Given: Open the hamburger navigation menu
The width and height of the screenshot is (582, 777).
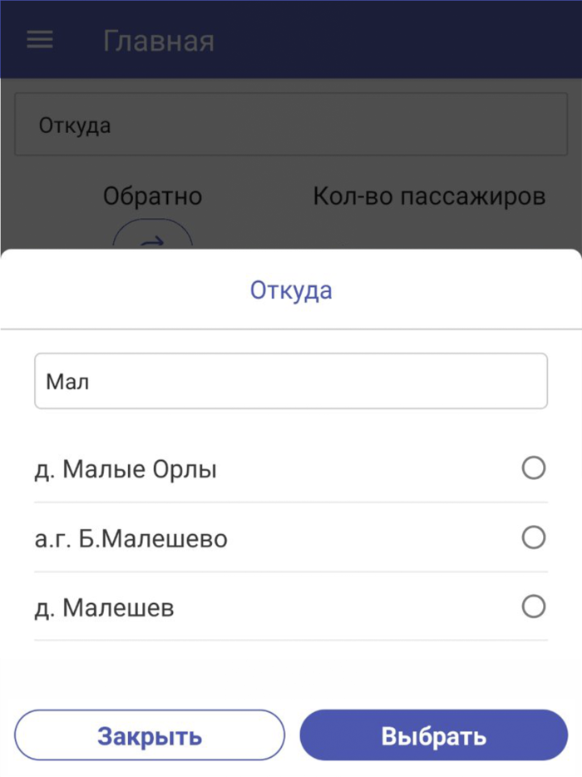Looking at the screenshot, I should (39, 39).
